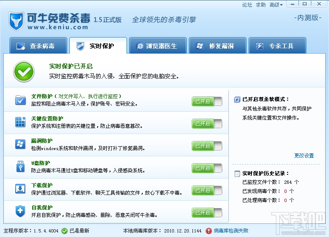This screenshot has width=329, height=237.
Task: Click the 自我保护 heading text
Action: point(42,207)
